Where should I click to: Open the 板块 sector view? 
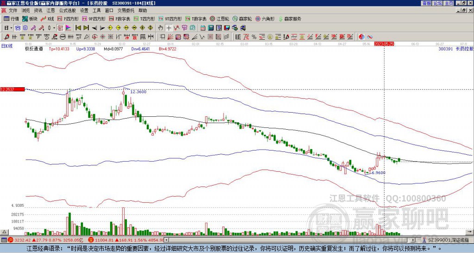tap(30, 18)
